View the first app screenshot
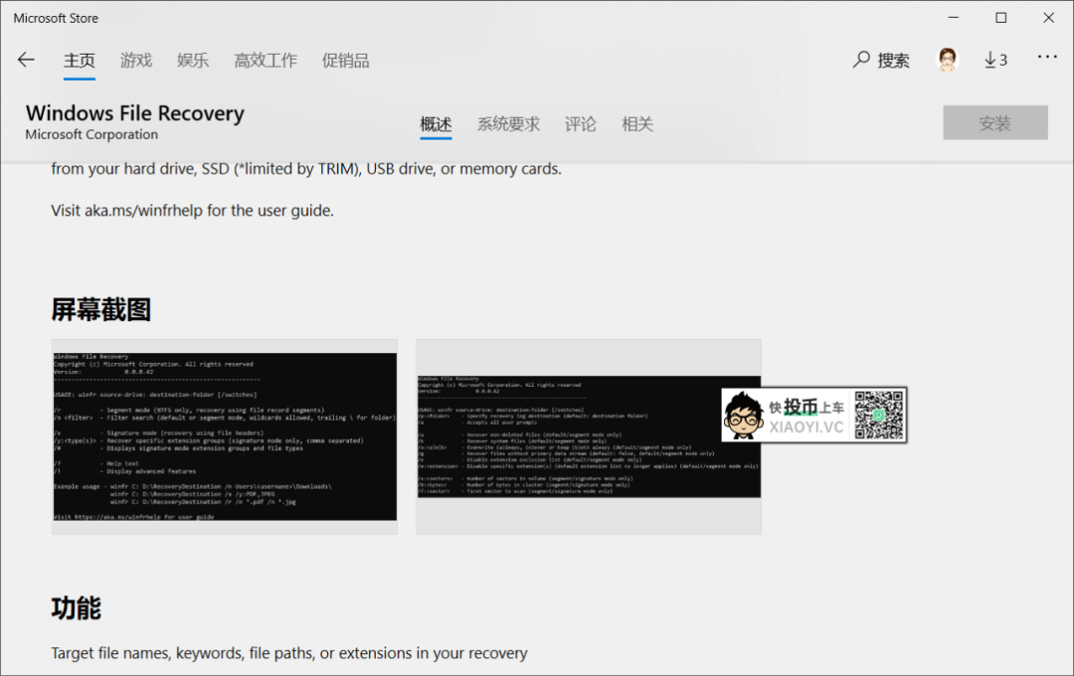The image size is (1074, 676). click(x=224, y=437)
